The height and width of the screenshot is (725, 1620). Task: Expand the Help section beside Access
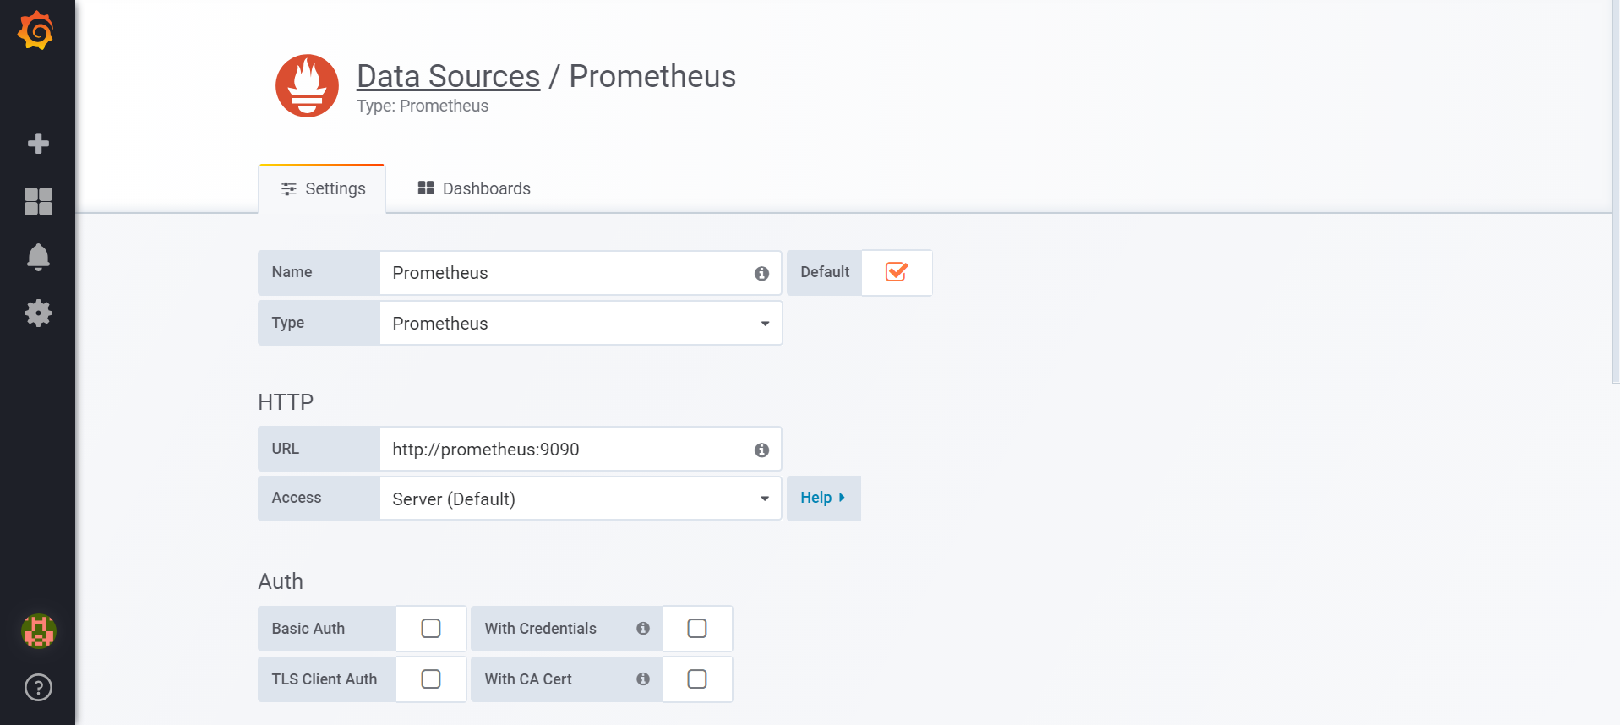click(x=822, y=498)
